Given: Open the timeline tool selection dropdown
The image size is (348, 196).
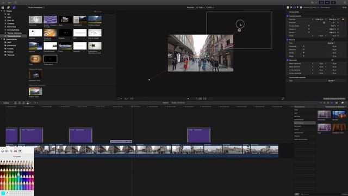Looking at the screenshot, I should 36,103.
